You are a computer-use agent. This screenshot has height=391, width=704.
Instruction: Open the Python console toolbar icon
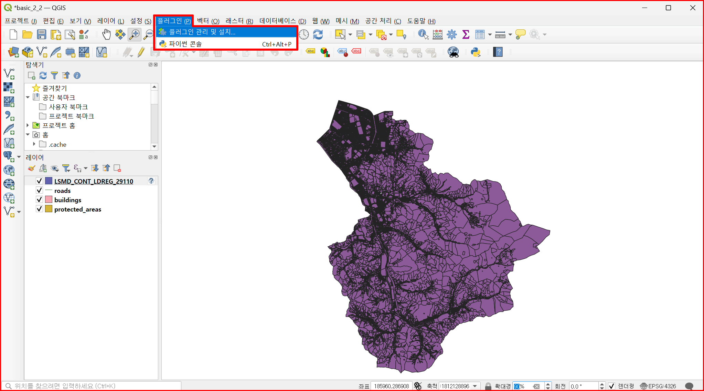[476, 52]
